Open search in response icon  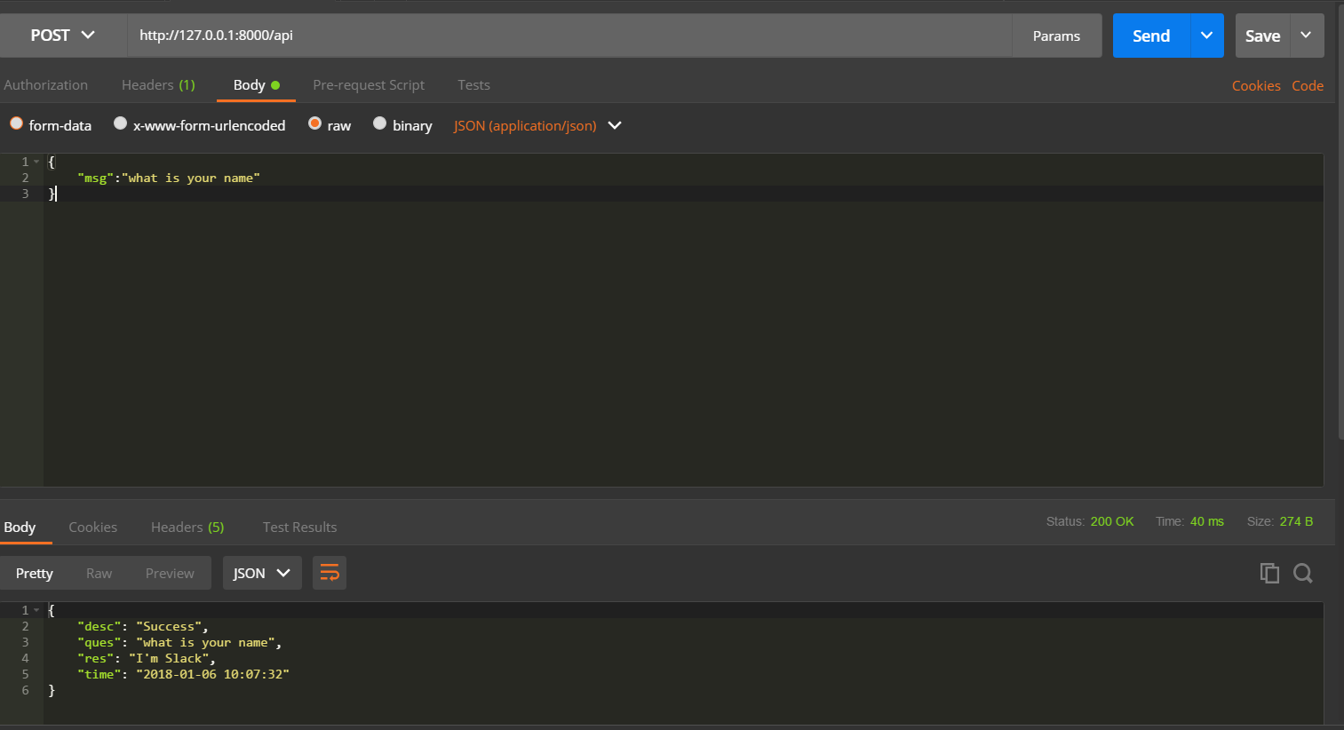(x=1303, y=574)
